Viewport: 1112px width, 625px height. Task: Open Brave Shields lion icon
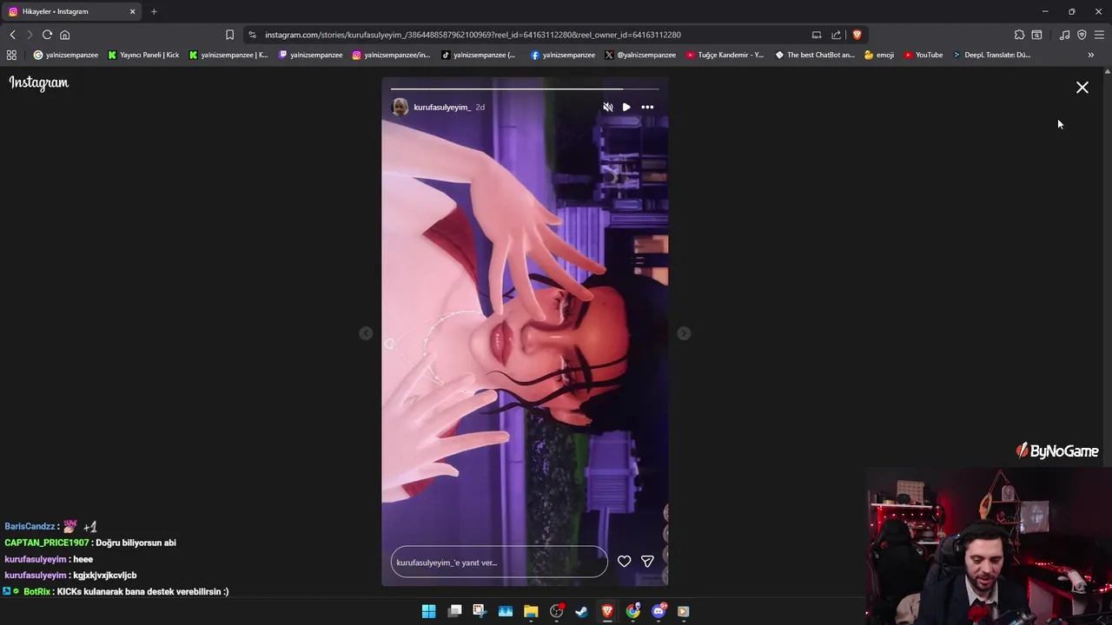[x=857, y=35]
